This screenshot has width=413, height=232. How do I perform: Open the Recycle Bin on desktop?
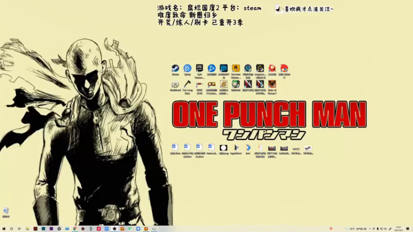click(6, 212)
